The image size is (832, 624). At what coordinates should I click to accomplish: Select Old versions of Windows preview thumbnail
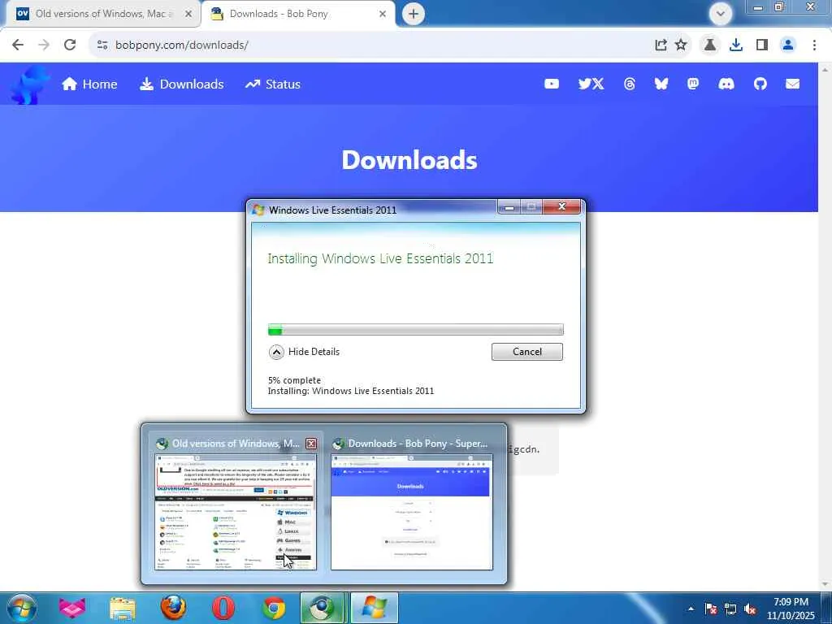click(x=235, y=512)
